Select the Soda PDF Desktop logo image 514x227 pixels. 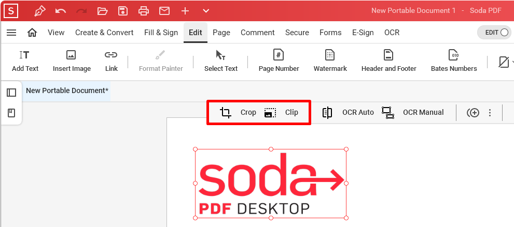(x=271, y=184)
